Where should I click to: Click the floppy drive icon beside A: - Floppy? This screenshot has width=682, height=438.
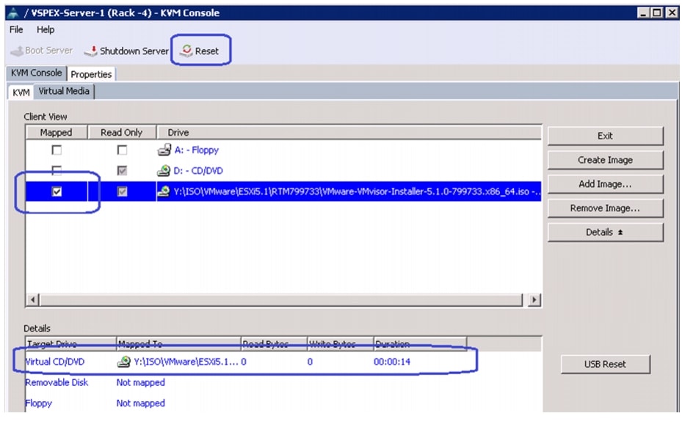tap(164, 150)
